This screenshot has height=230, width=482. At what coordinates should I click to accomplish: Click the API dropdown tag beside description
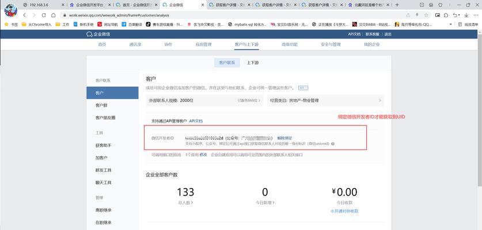click(x=303, y=88)
